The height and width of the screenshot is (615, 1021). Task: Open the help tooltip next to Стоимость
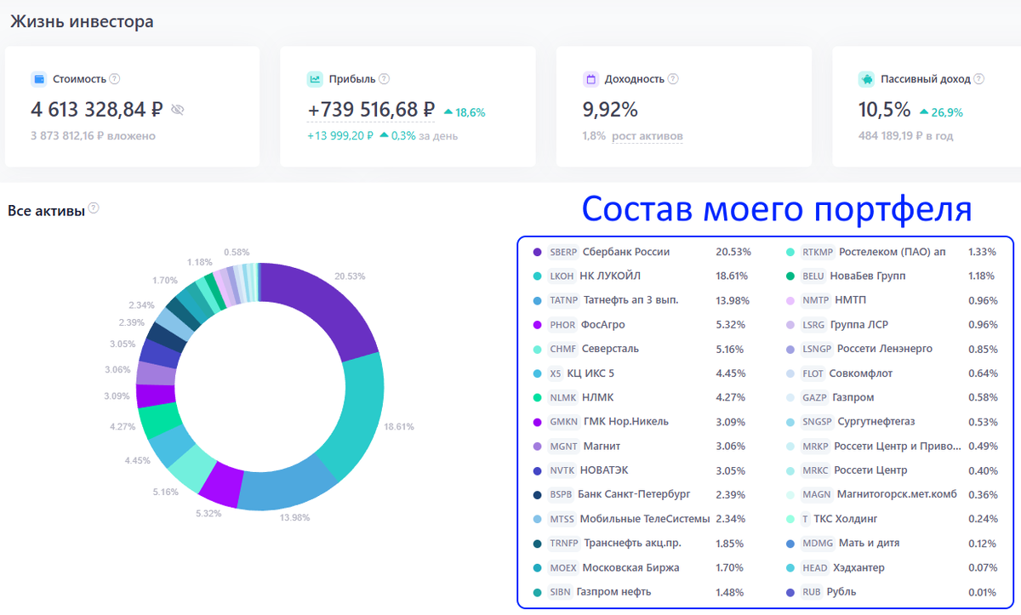(115, 79)
